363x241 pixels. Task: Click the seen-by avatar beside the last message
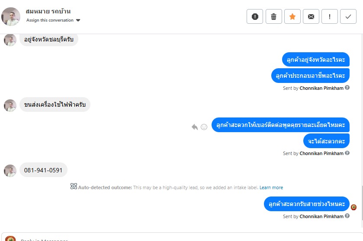(353, 207)
